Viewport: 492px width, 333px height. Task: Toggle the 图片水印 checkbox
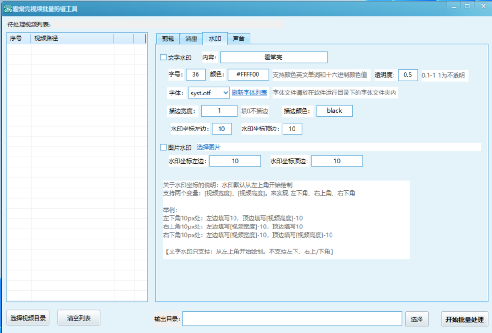163,147
